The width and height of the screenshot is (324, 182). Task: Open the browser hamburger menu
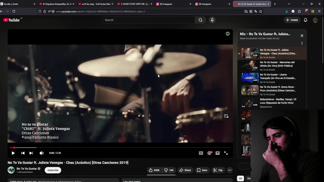point(319,11)
